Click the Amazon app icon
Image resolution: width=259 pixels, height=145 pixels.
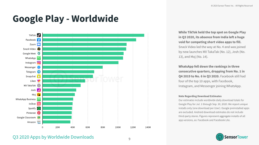tap(39, 122)
